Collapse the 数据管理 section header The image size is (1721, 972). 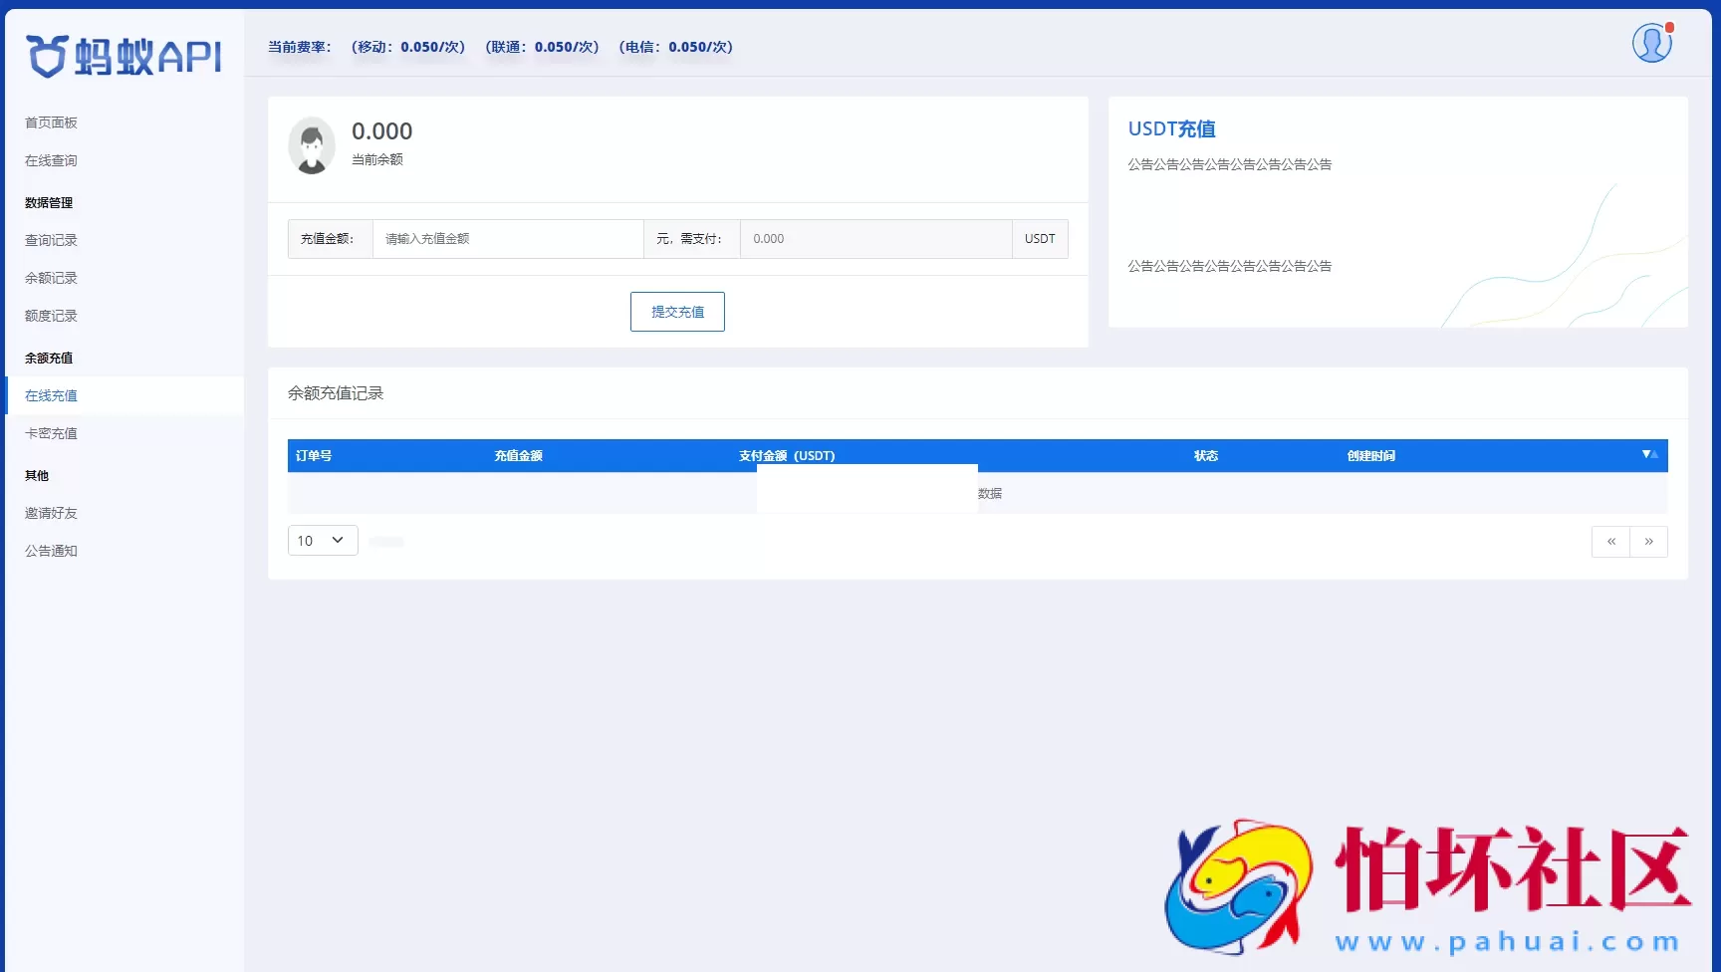[x=48, y=201]
